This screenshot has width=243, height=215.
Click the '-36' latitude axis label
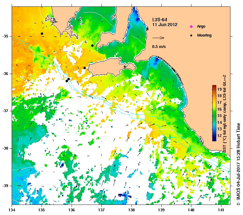click(x=5, y=74)
